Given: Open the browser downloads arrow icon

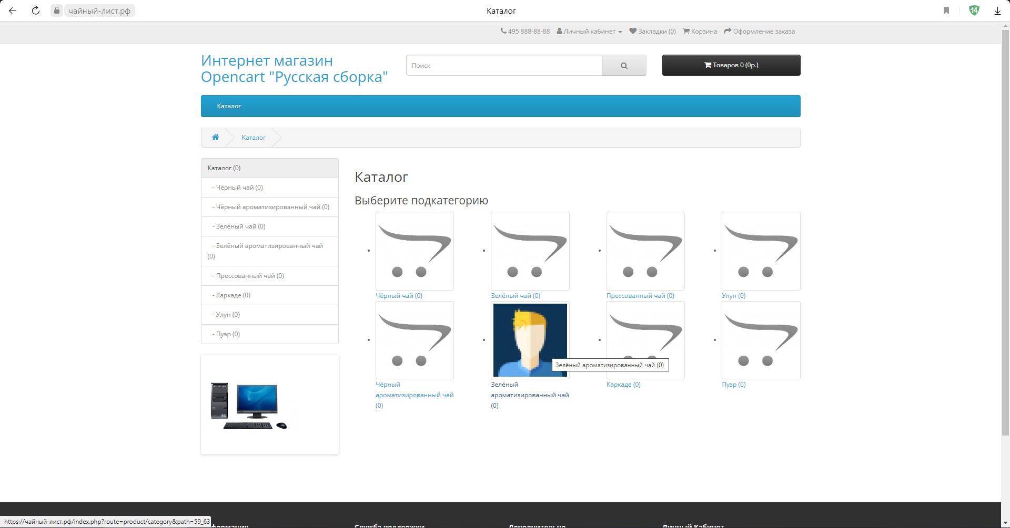Looking at the screenshot, I should pyautogui.click(x=997, y=11).
